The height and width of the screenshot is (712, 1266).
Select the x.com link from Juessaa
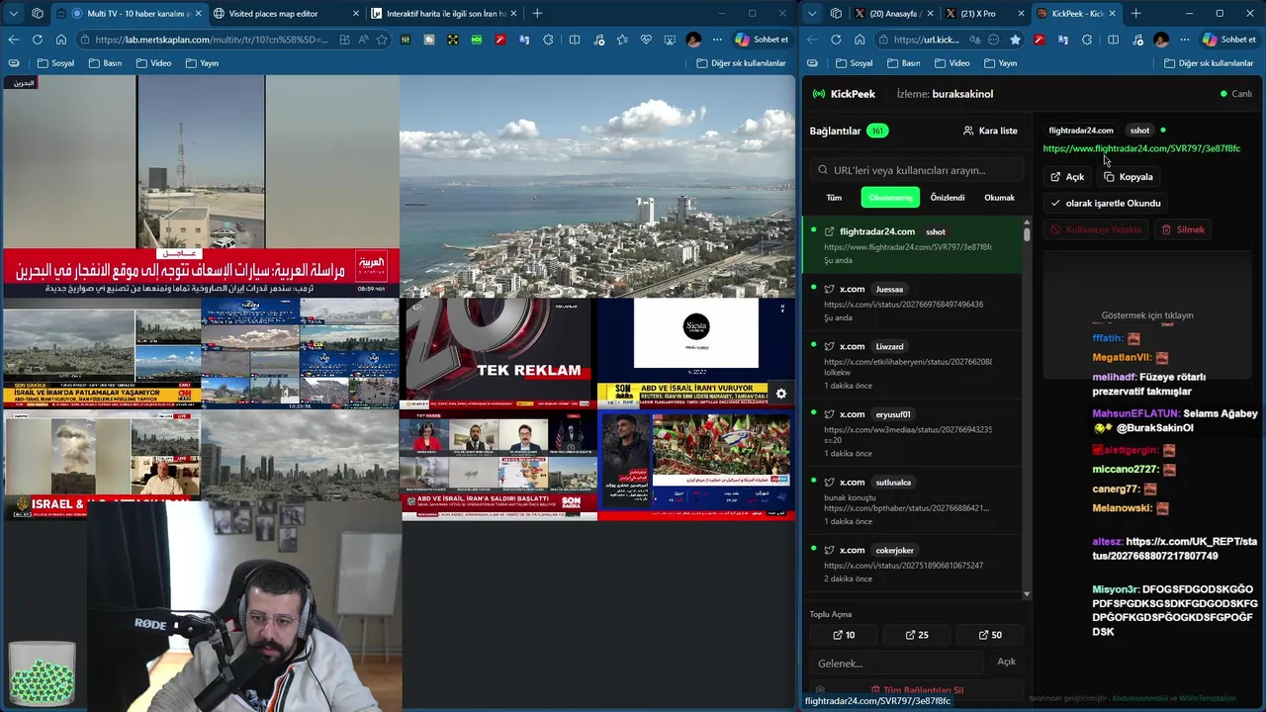click(912, 304)
